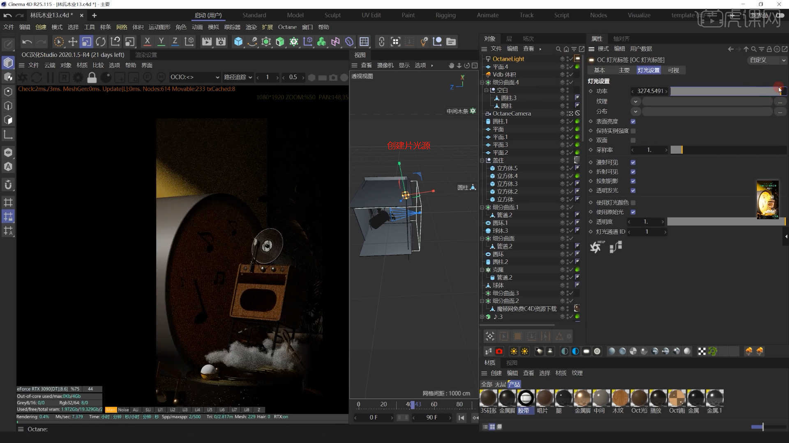Select the Scale tool

click(86, 41)
